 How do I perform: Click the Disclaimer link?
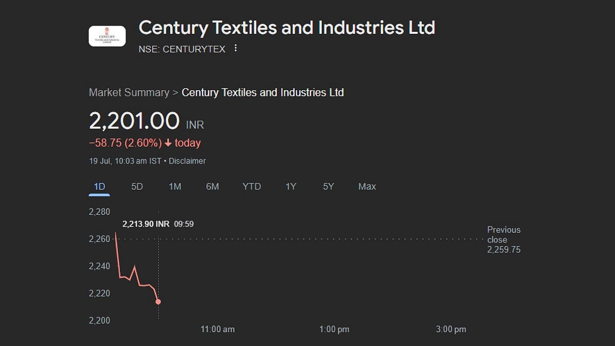point(187,161)
